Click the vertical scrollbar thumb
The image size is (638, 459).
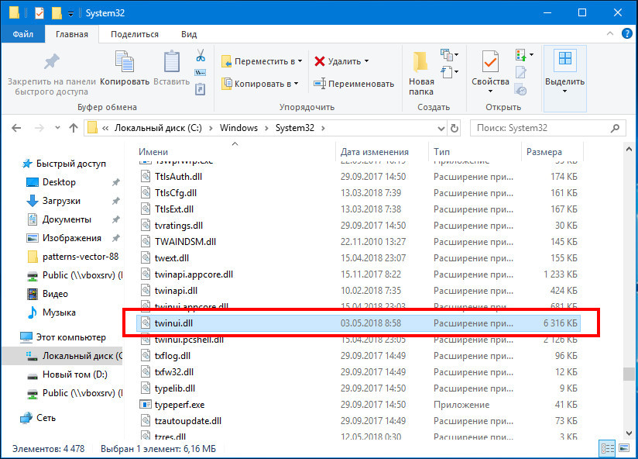tap(629, 374)
